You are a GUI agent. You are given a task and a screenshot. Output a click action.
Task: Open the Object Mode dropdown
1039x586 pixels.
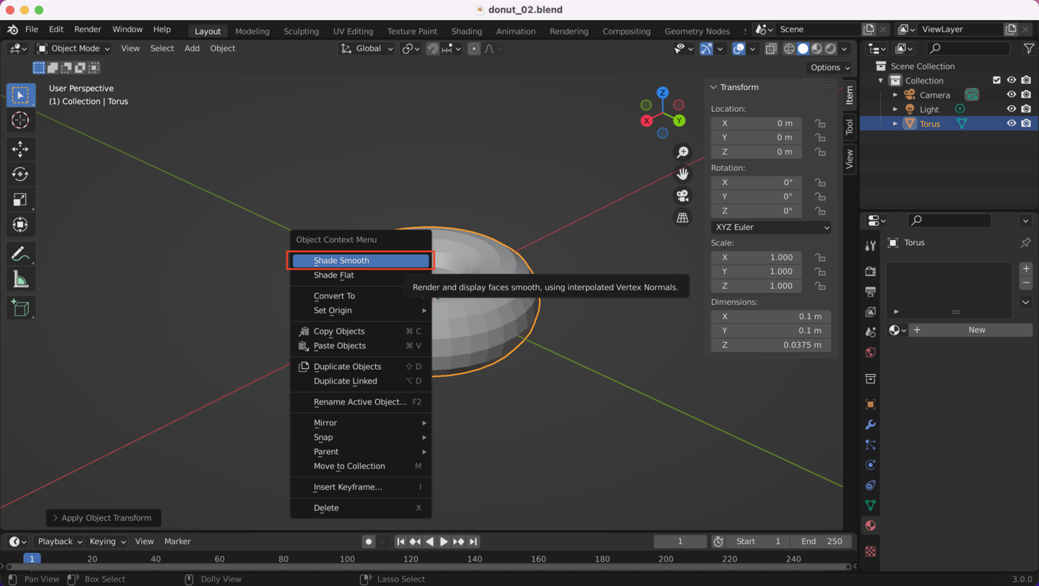74,48
